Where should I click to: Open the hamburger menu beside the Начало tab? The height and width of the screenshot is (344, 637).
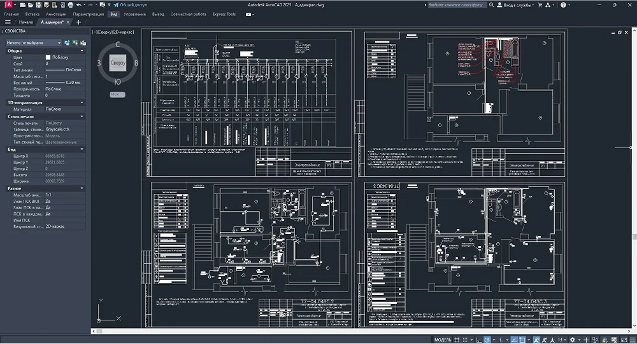point(8,22)
